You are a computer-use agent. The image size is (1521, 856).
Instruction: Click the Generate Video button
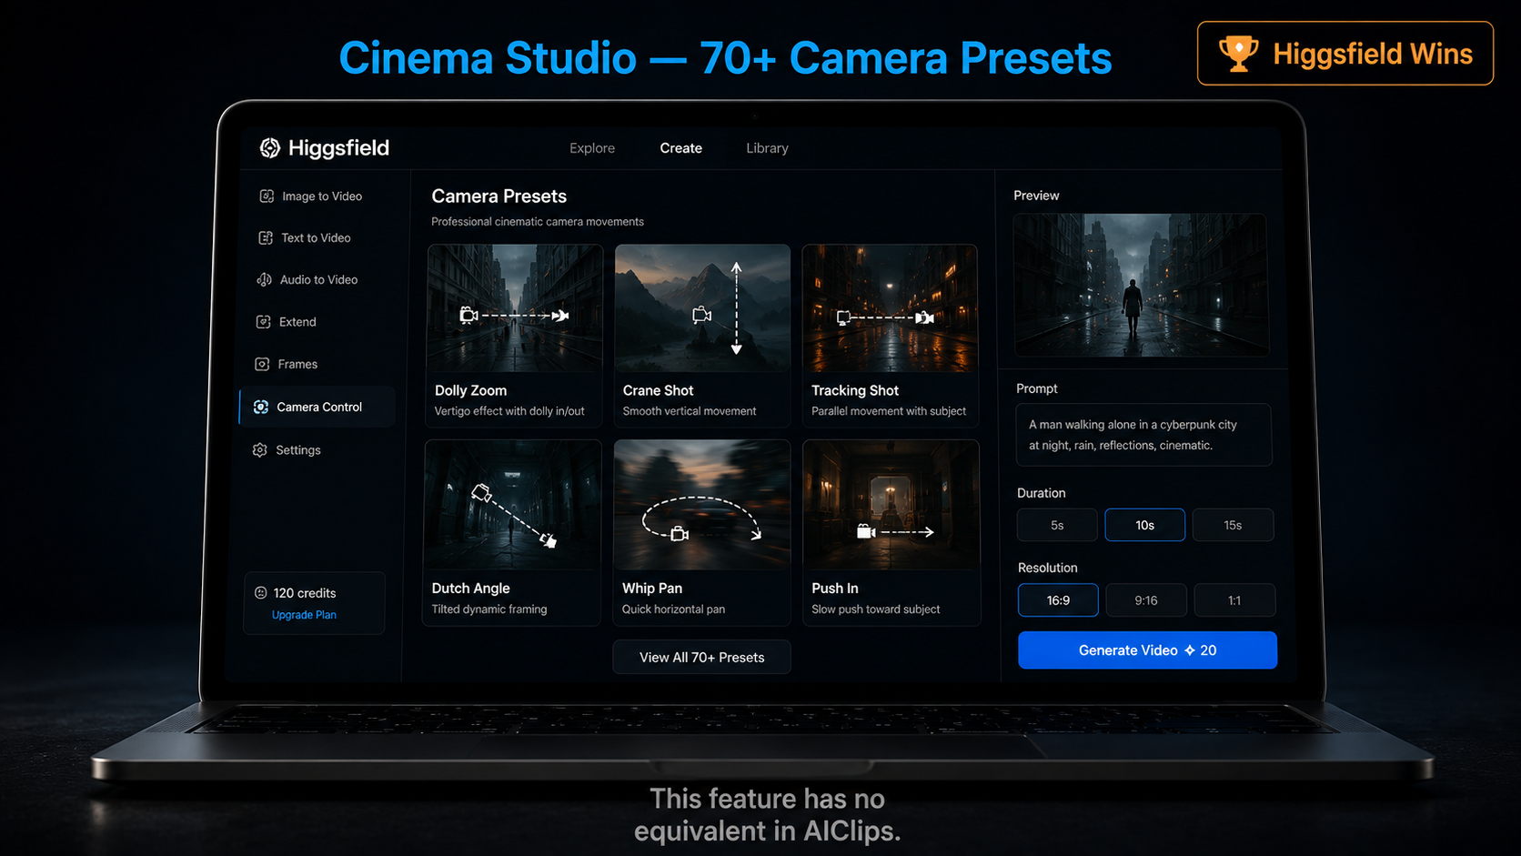pos(1147,650)
